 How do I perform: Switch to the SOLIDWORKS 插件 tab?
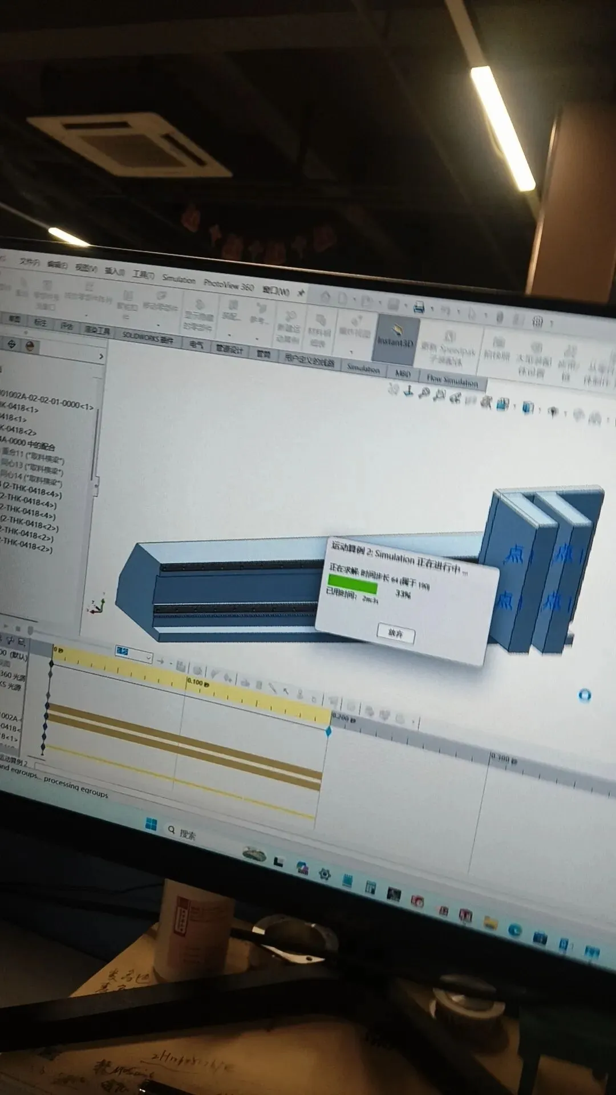(148, 338)
